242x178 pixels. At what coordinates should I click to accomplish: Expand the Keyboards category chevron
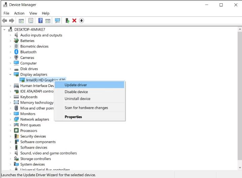[10, 97]
